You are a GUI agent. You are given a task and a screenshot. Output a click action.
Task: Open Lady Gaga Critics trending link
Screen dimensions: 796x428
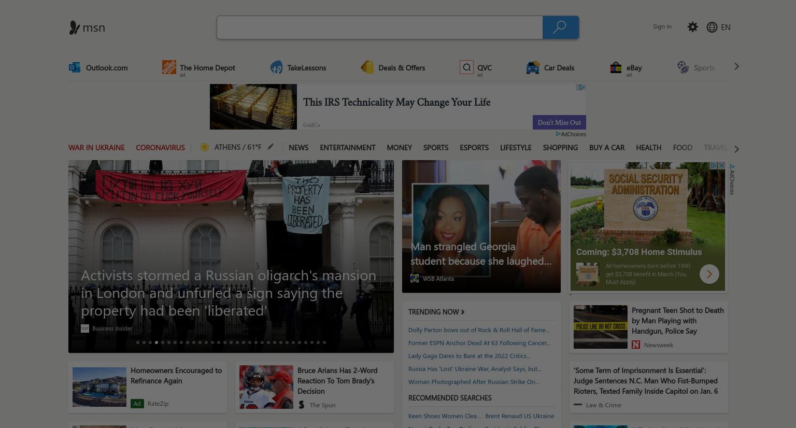pyautogui.click(x=470, y=356)
